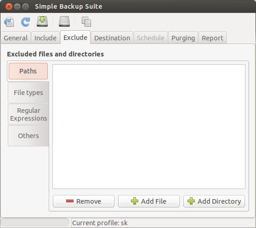
Task: Open the Purging tab
Action: point(183,38)
